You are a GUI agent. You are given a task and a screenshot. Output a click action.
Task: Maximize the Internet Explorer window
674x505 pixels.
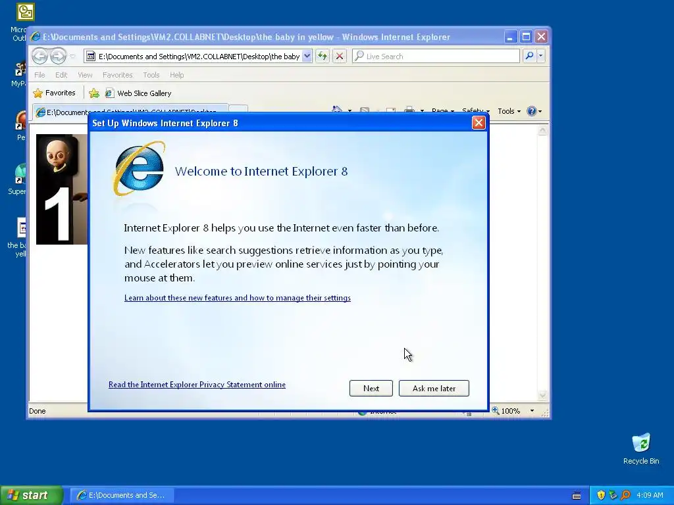526,37
